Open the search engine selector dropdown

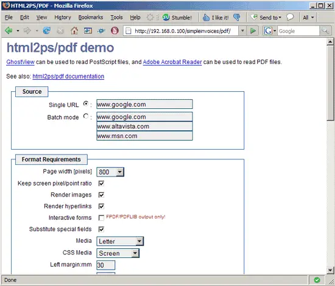pyautogui.click(x=275, y=31)
